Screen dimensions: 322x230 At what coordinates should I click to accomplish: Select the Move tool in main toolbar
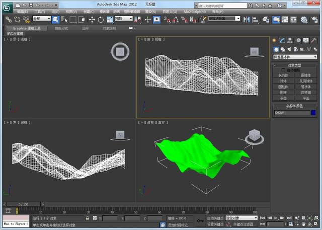92,20
